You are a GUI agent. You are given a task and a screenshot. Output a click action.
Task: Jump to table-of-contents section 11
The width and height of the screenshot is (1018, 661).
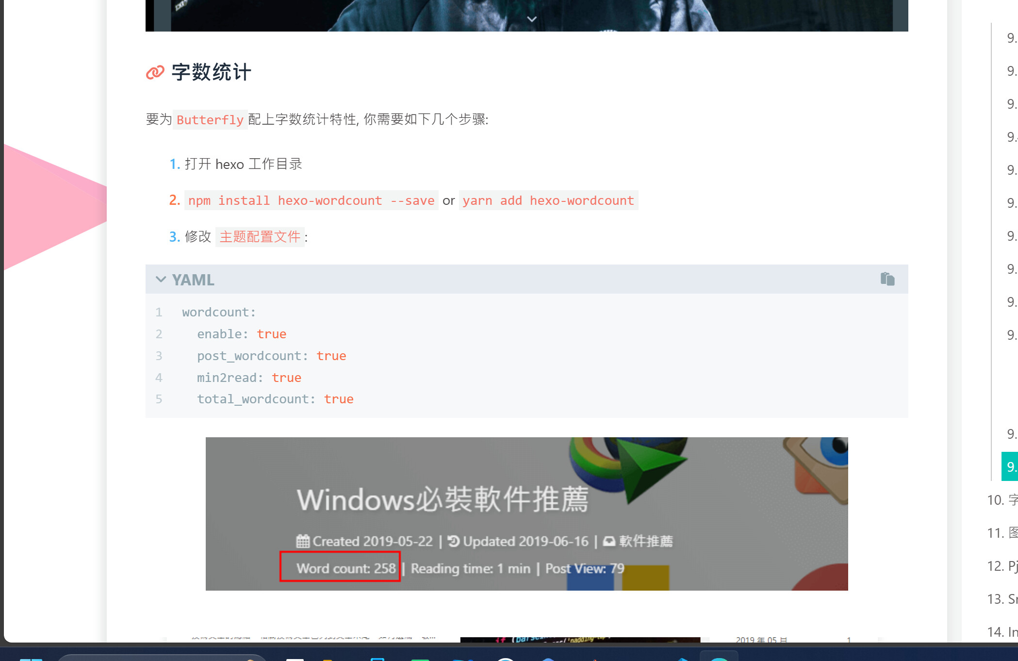1002,533
